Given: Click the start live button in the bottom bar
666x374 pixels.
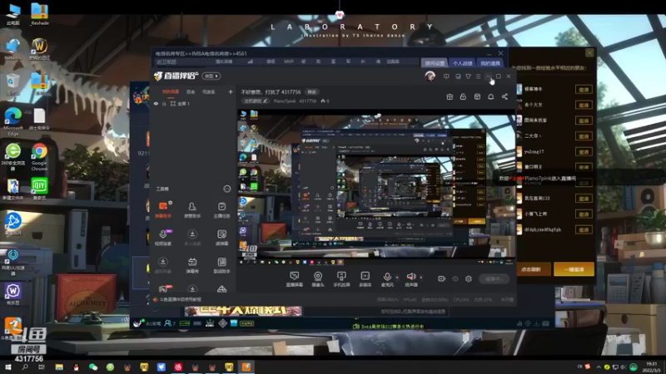Looking at the screenshot, I should click(494, 278).
